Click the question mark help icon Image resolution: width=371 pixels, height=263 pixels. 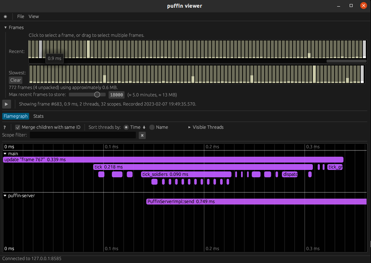point(4,128)
